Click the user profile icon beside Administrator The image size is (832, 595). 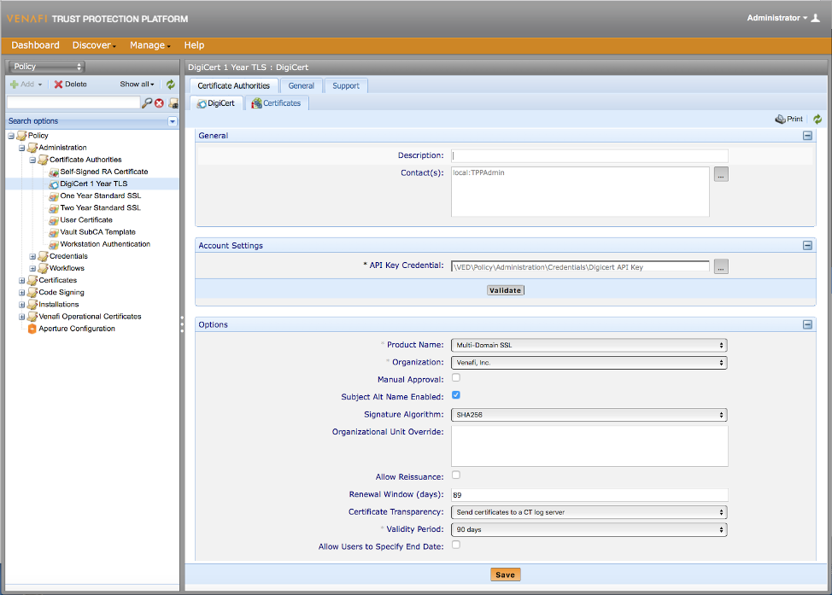point(816,18)
